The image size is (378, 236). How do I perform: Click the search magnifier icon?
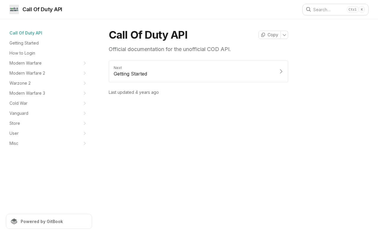coord(308,9)
